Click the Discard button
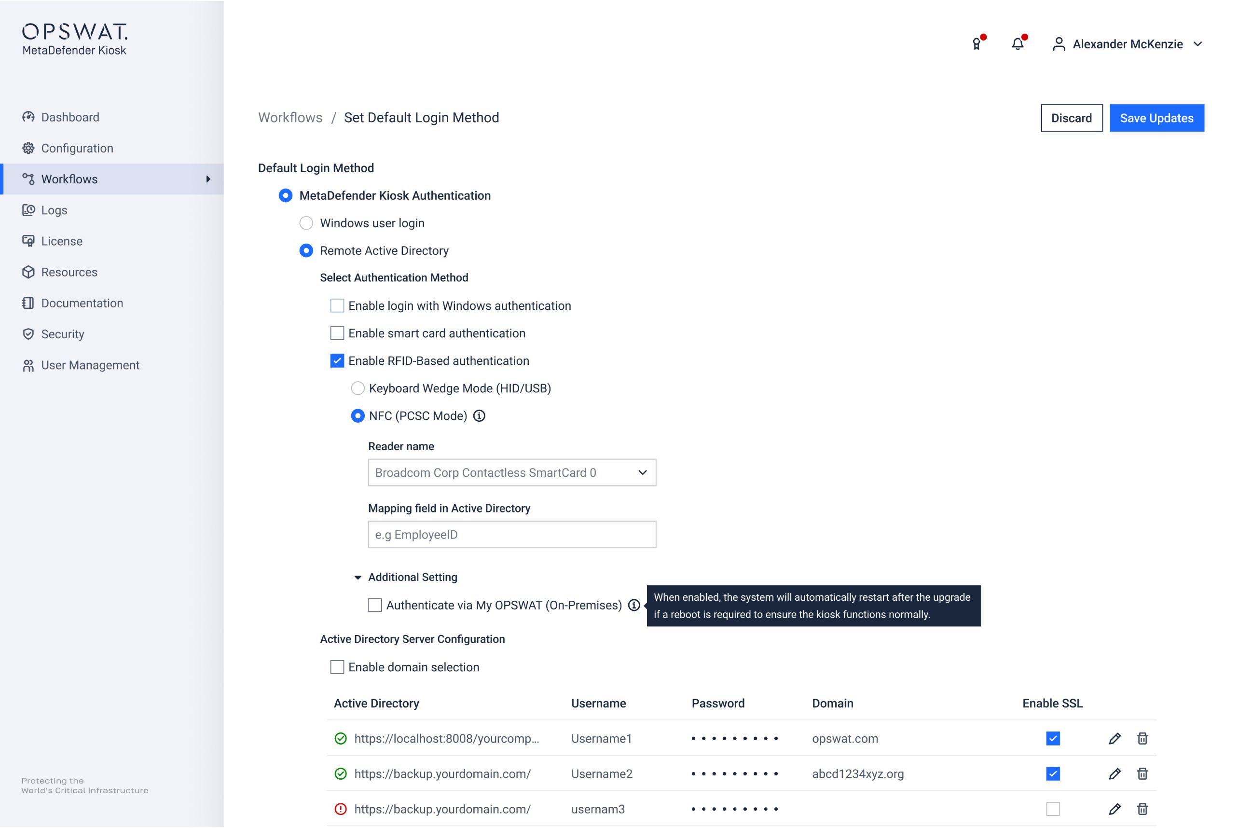 pyautogui.click(x=1071, y=118)
